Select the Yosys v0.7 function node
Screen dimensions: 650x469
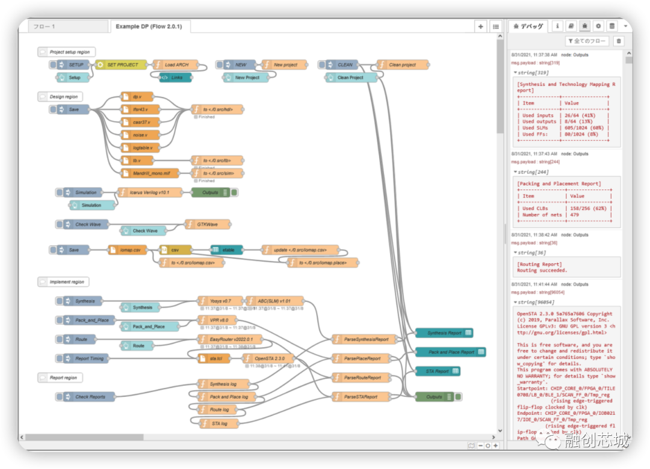(220, 301)
